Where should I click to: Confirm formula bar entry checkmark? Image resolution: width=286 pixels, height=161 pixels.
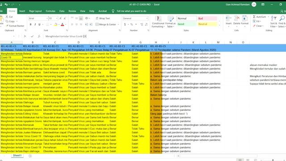(x=32, y=36)
